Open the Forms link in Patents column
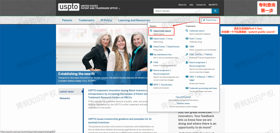Image resolution: width=280 pixels, height=133 pixels. [170, 38]
